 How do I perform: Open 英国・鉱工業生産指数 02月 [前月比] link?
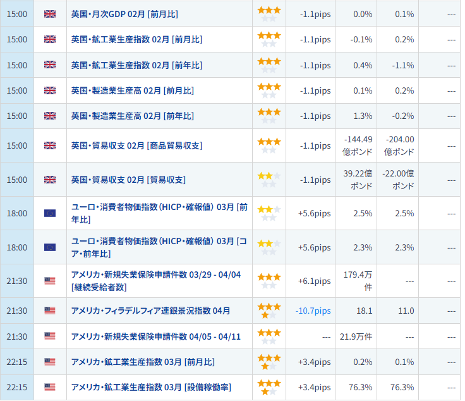coord(136,39)
